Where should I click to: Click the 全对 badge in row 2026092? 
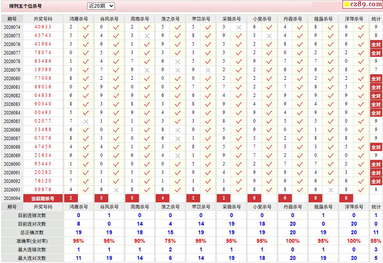[x=376, y=181]
